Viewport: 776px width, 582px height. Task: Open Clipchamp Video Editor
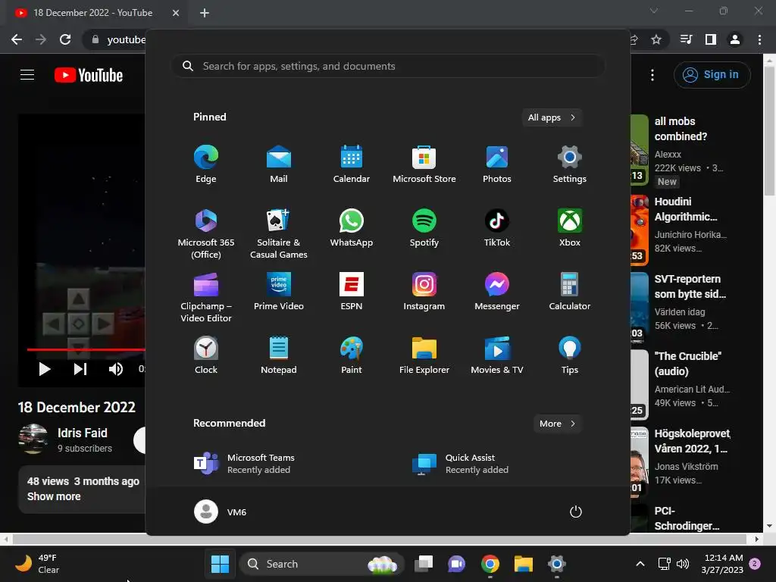(206, 297)
